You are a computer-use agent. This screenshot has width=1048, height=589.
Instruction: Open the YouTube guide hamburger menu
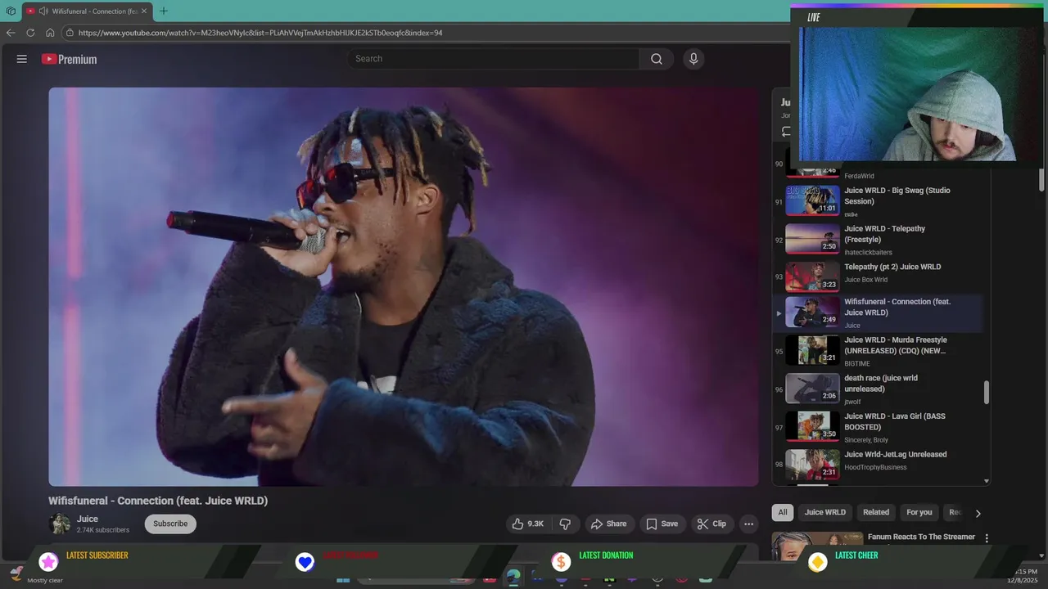tap(22, 59)
